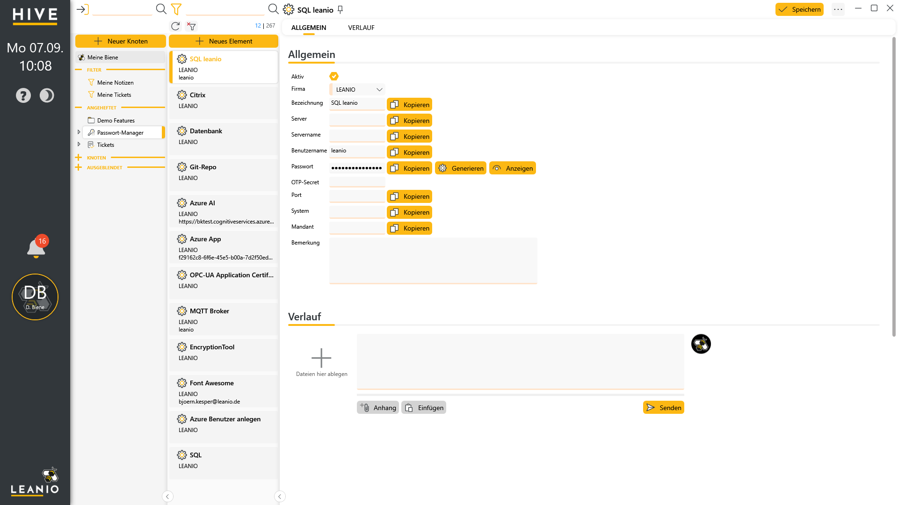Click the login arrow icon at top

(x=83, y=9)
